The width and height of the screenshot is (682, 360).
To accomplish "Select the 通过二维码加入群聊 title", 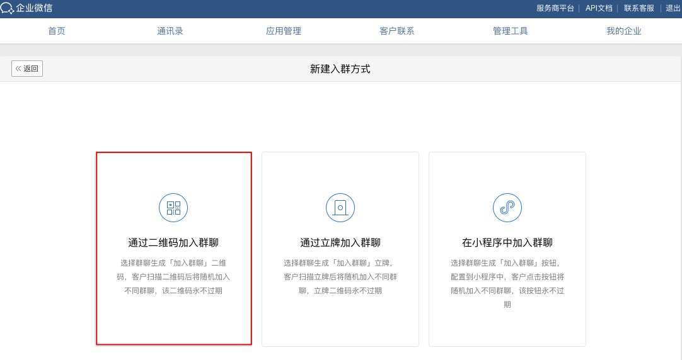I will 173,243.
